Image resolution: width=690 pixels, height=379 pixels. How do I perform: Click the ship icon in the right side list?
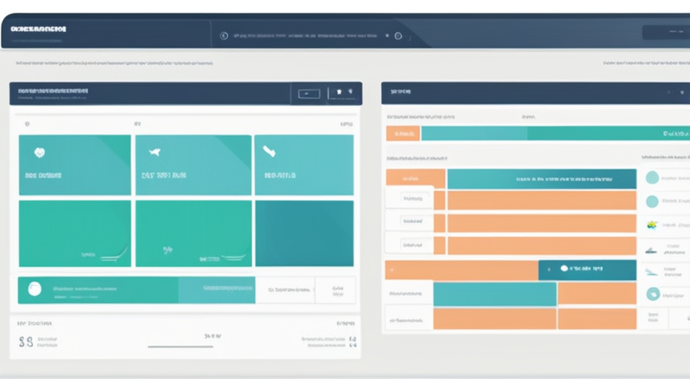pyautogui.click(x=651, y=251)
